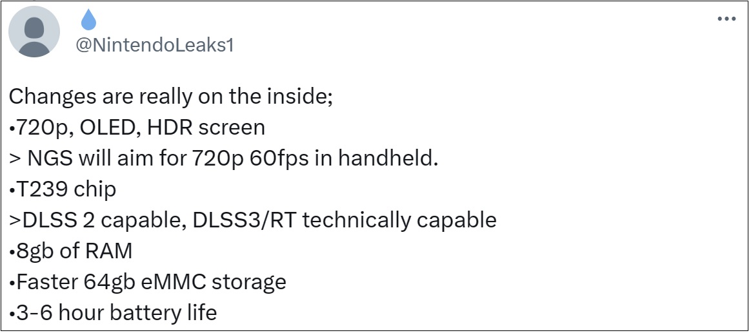Click the '8gb of RAM' bullet line
This screenshot has height=333, width=751.
(x=70, y=251)
